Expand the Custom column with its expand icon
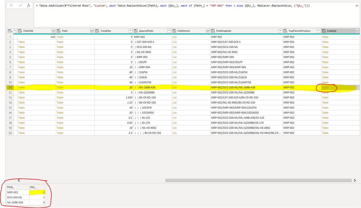Viewport: 361px width, 208px height. 357,31
